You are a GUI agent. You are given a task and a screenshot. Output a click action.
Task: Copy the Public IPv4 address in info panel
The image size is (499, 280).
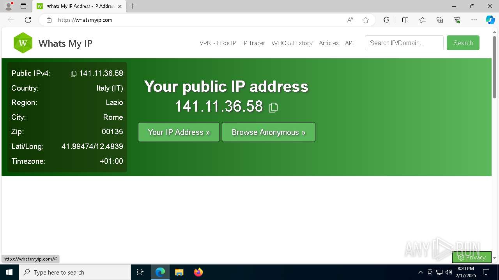[73, 73]
